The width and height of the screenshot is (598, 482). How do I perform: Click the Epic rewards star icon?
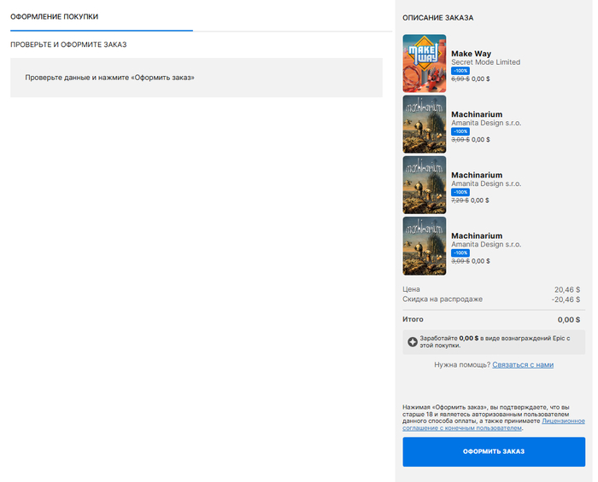pyautogui.click(x=413, y=342)
